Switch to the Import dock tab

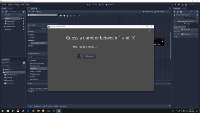pyautogui.click(x=10, y=8)
